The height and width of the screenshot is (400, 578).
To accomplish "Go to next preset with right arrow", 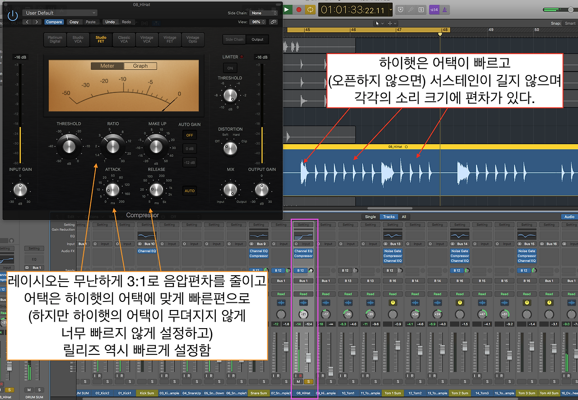I will (36, 22).
